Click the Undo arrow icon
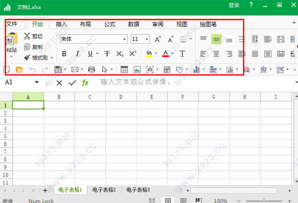Viewport: 298px width, 203px height. click(x=32, y=70)
